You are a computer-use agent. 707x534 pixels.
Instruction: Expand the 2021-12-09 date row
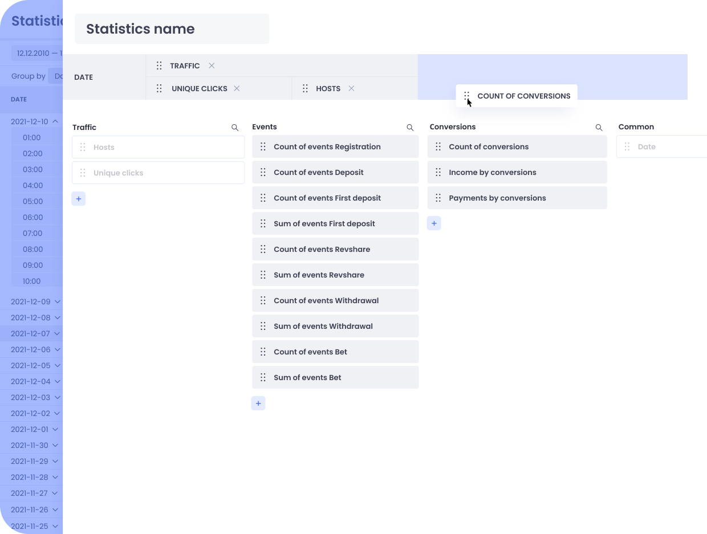tap(57, 301)
